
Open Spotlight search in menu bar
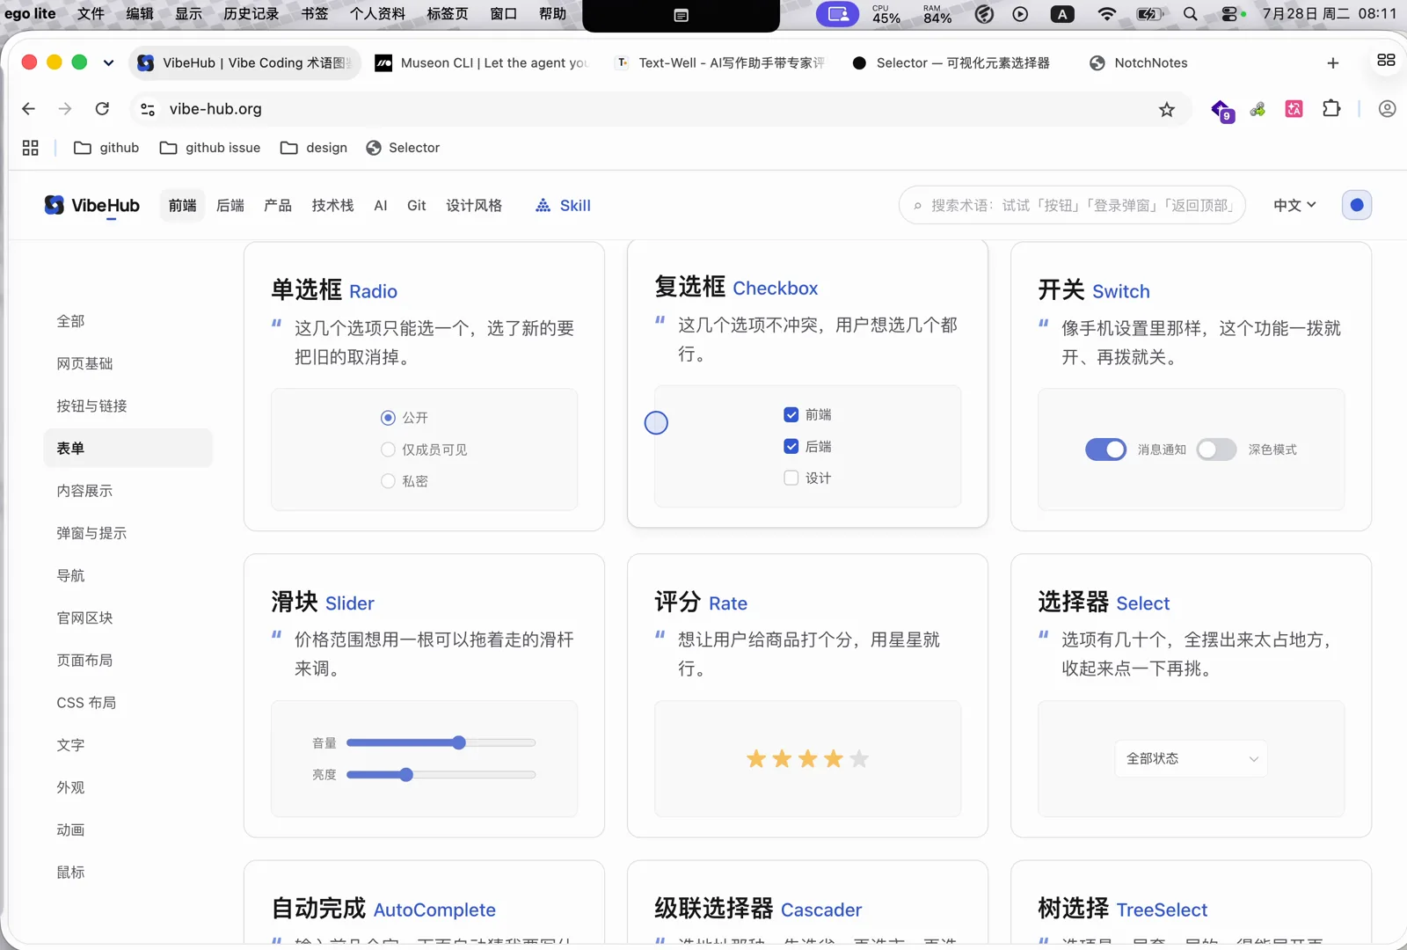click(x=1191, y=14)
